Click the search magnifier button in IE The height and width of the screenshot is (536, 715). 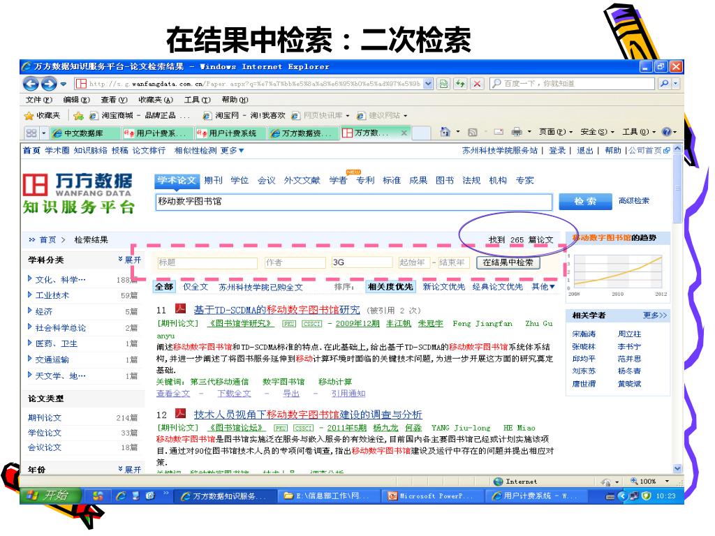(664, 84)
